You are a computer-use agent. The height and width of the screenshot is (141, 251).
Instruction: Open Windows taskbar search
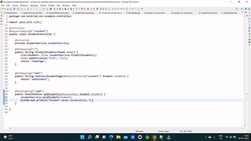click(90, 137)
